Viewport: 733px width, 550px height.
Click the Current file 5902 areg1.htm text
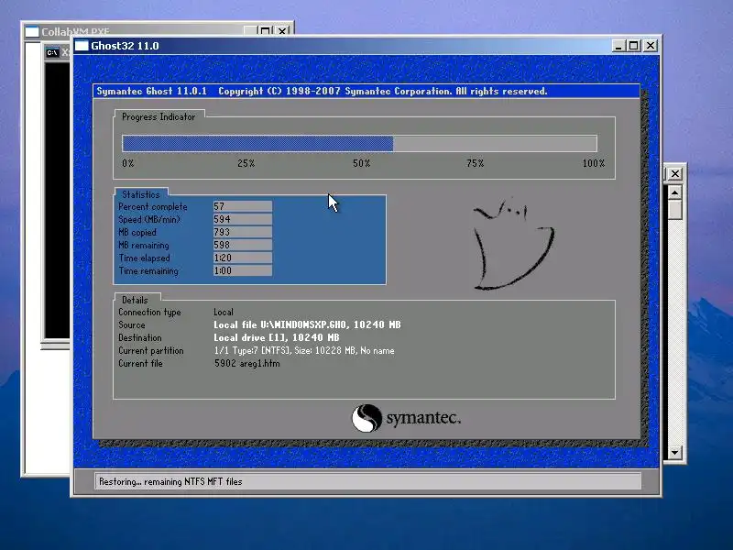246,363
